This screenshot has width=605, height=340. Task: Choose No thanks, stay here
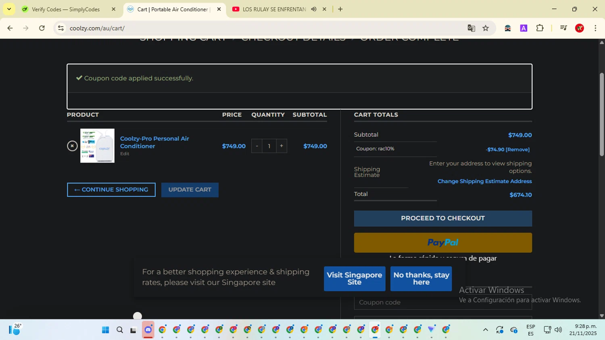pos(421,279)
